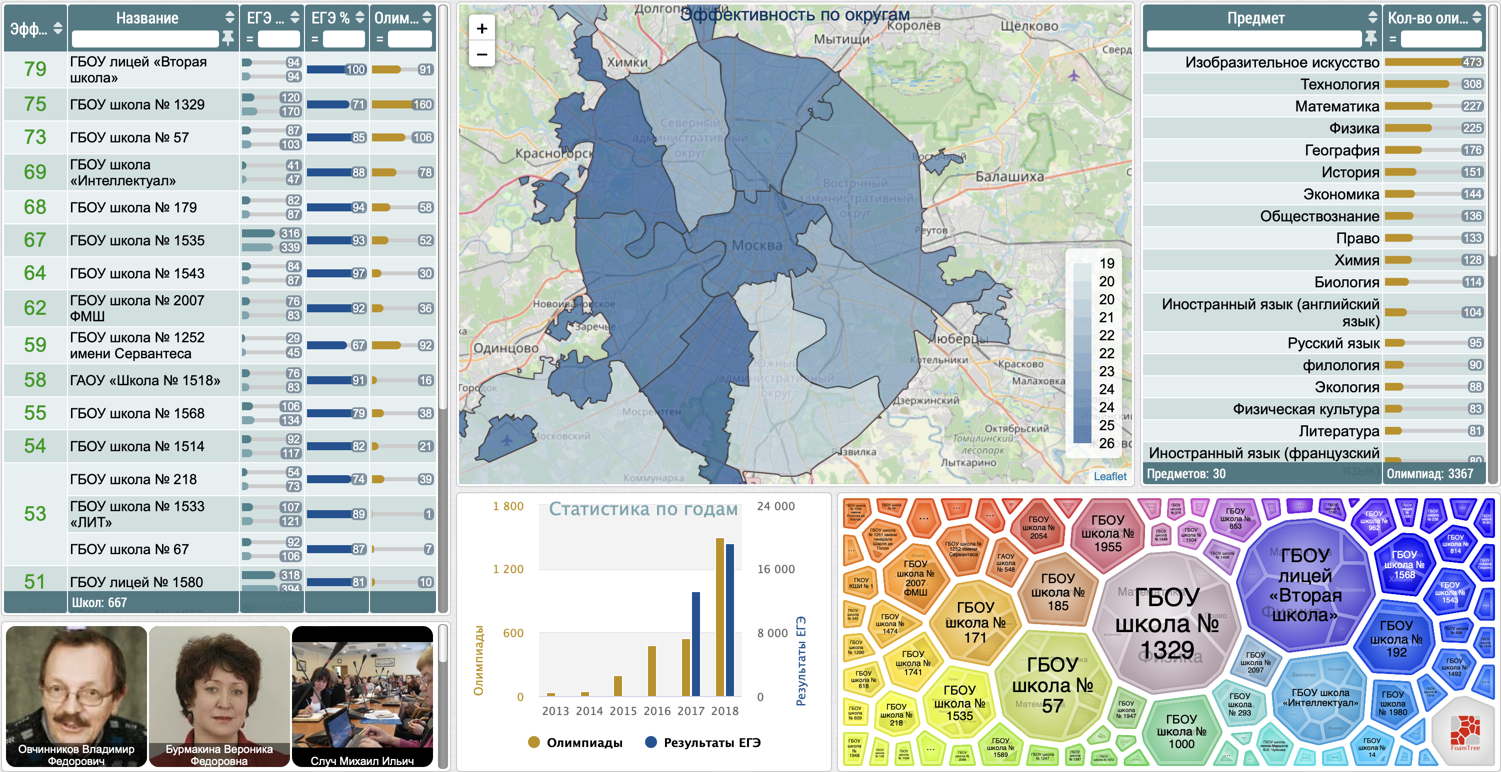Select subject Обществознание

pos(1314,216)
